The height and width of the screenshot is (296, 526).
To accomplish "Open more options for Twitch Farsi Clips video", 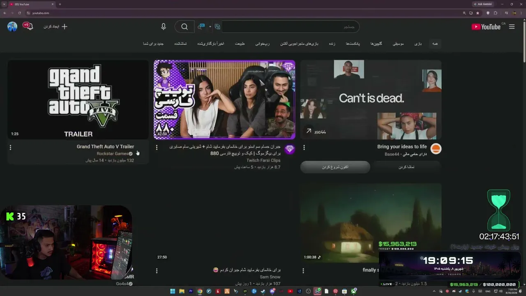I will (x=157, y=147).
